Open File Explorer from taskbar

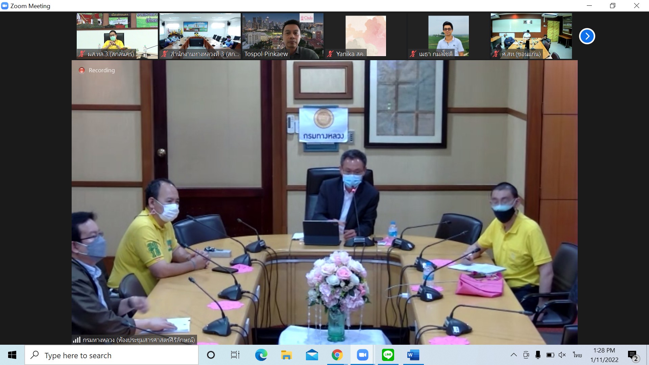286,355
